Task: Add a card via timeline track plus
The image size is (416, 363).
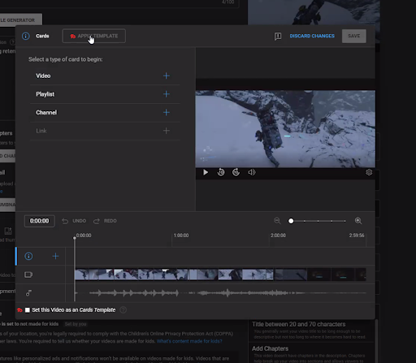Action: coord(55,256)
